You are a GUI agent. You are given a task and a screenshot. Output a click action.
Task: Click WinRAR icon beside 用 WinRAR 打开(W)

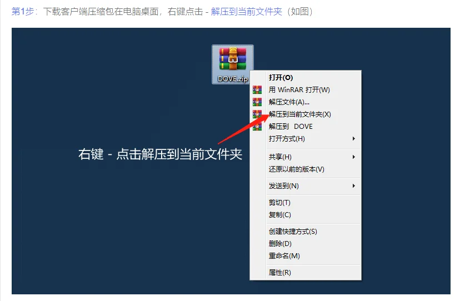pos(257,90)
